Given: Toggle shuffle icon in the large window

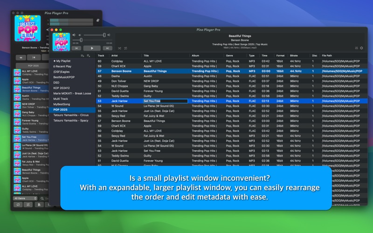Looking at the screenshot, I should (x=119, y=48).
